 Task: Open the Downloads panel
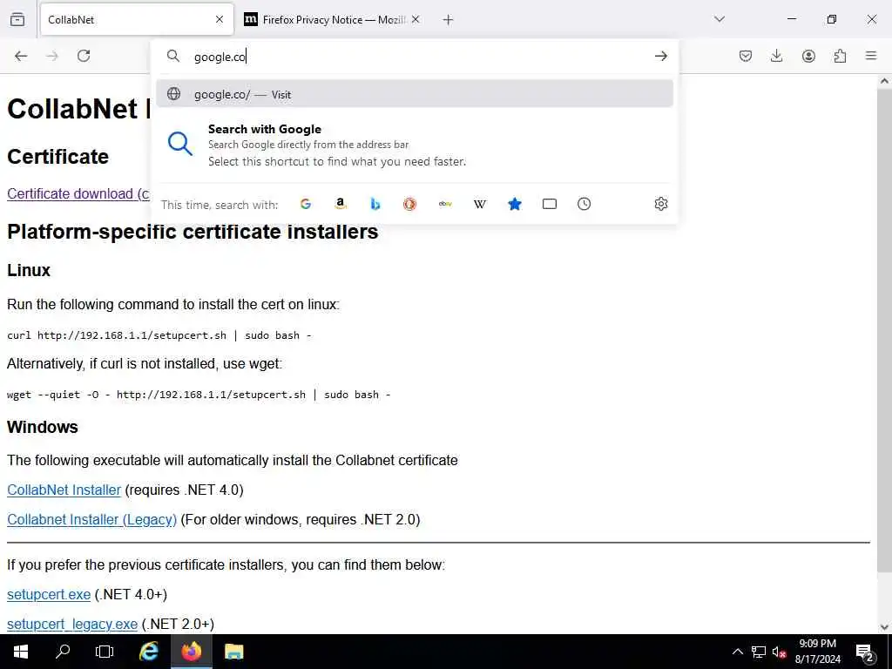(776, 56)
